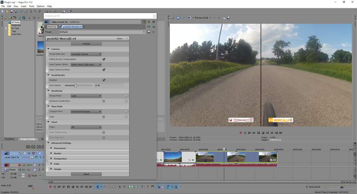Click Save Snapshot to File icon in preview

coord(228,18)
